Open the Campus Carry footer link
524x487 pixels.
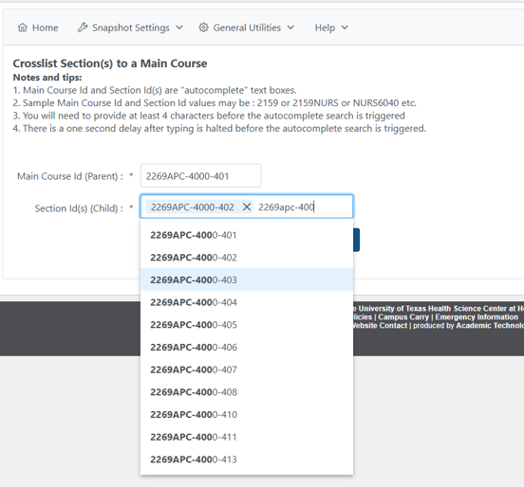403,316
